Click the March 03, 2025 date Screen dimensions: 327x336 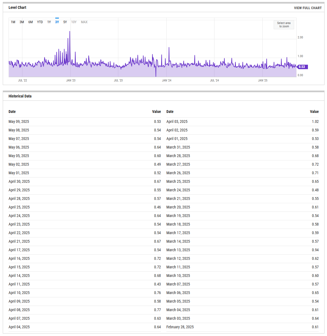178,318
